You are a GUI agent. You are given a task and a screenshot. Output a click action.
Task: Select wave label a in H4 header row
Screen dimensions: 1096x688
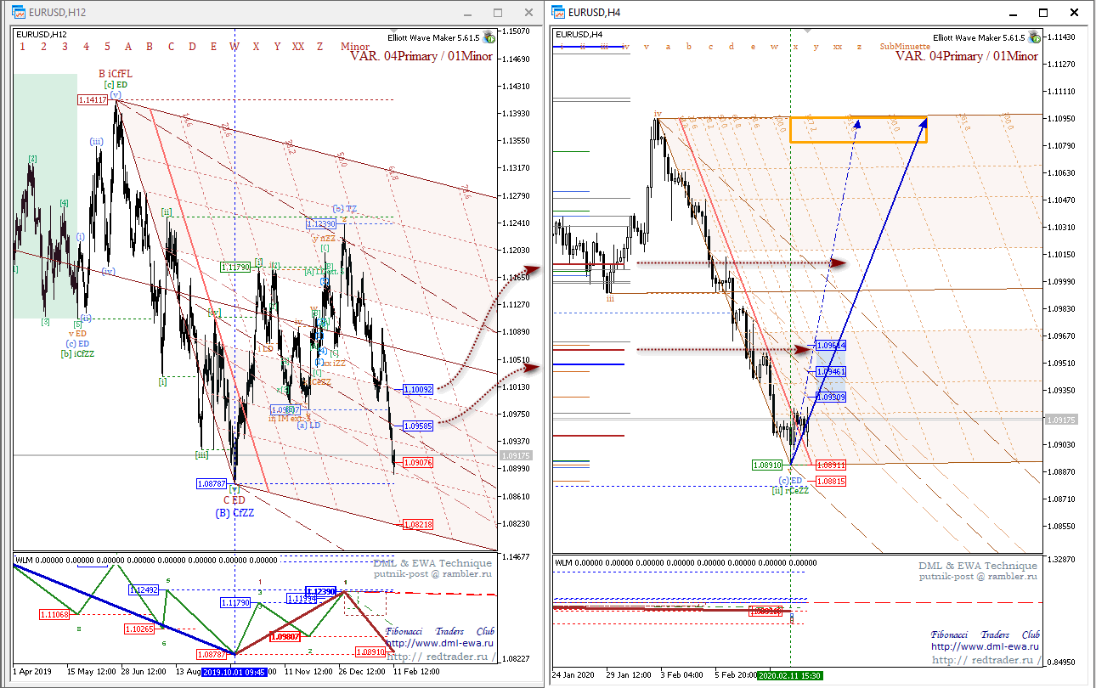point(668,47)
